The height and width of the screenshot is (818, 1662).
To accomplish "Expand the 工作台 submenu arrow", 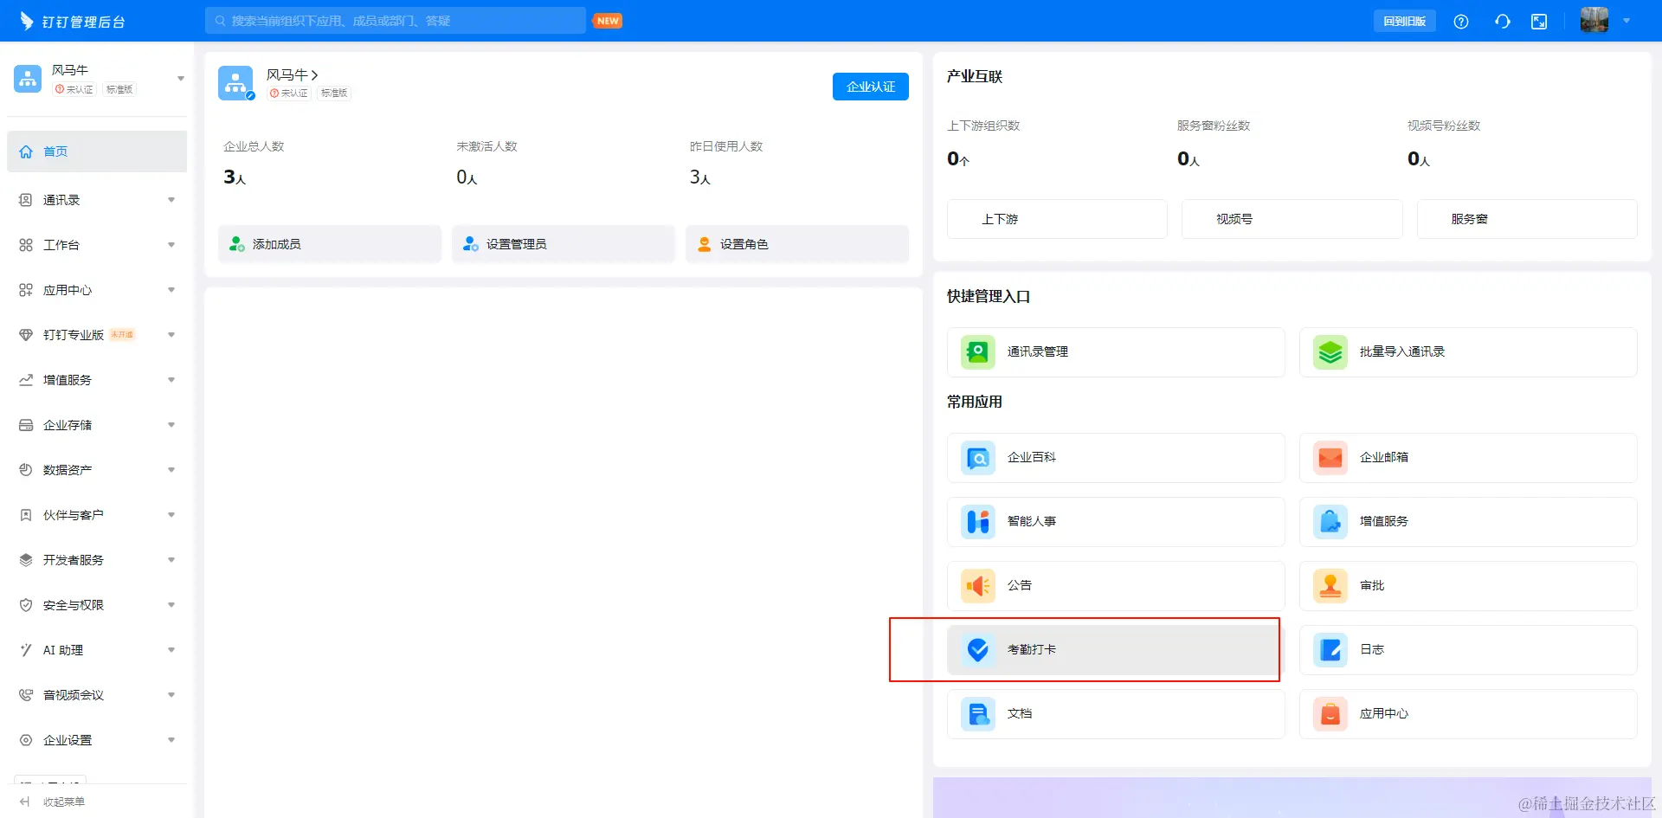I will pyautogui.click(x=171, y=245).
